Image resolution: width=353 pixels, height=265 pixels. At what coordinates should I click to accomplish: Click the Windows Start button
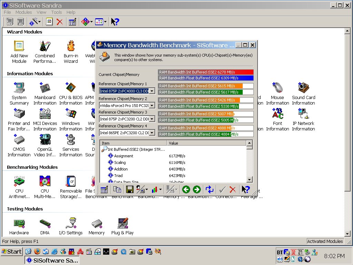(x=12, y=252)
